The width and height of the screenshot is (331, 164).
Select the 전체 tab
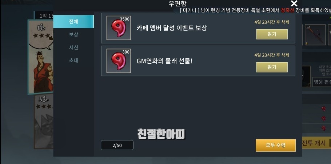point(73,22)
